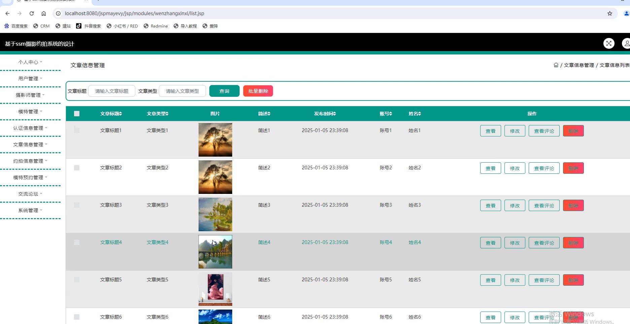The width and height of the screenshot is (630, 324).
Task: Click 查看评论 for 文章标题1
Action: click(x=544, y=131)
